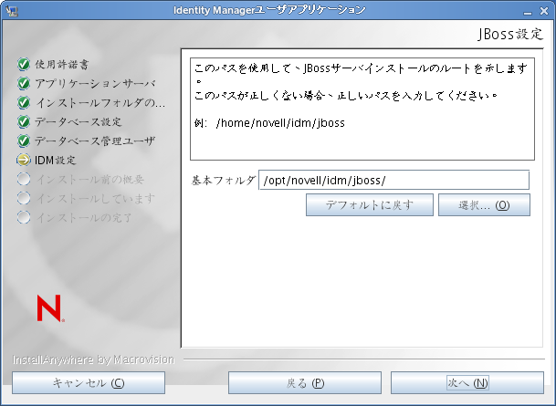The width and height of the screenshot is (556, 406).
Task: Open folder chooser with 選択... (O) button
Action: click(x=484, y=204)
